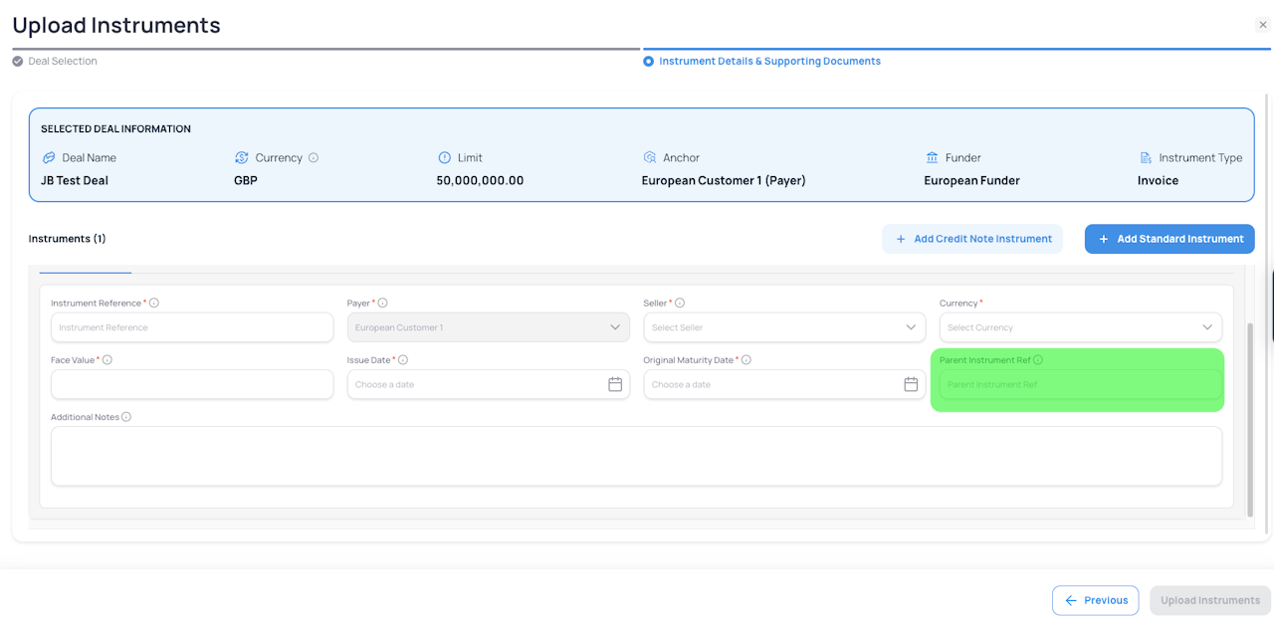The image size is (1274, 627).
Task: Click Add Standard Instrument button
Action: pyautogui.click(x=1169, y=239)
